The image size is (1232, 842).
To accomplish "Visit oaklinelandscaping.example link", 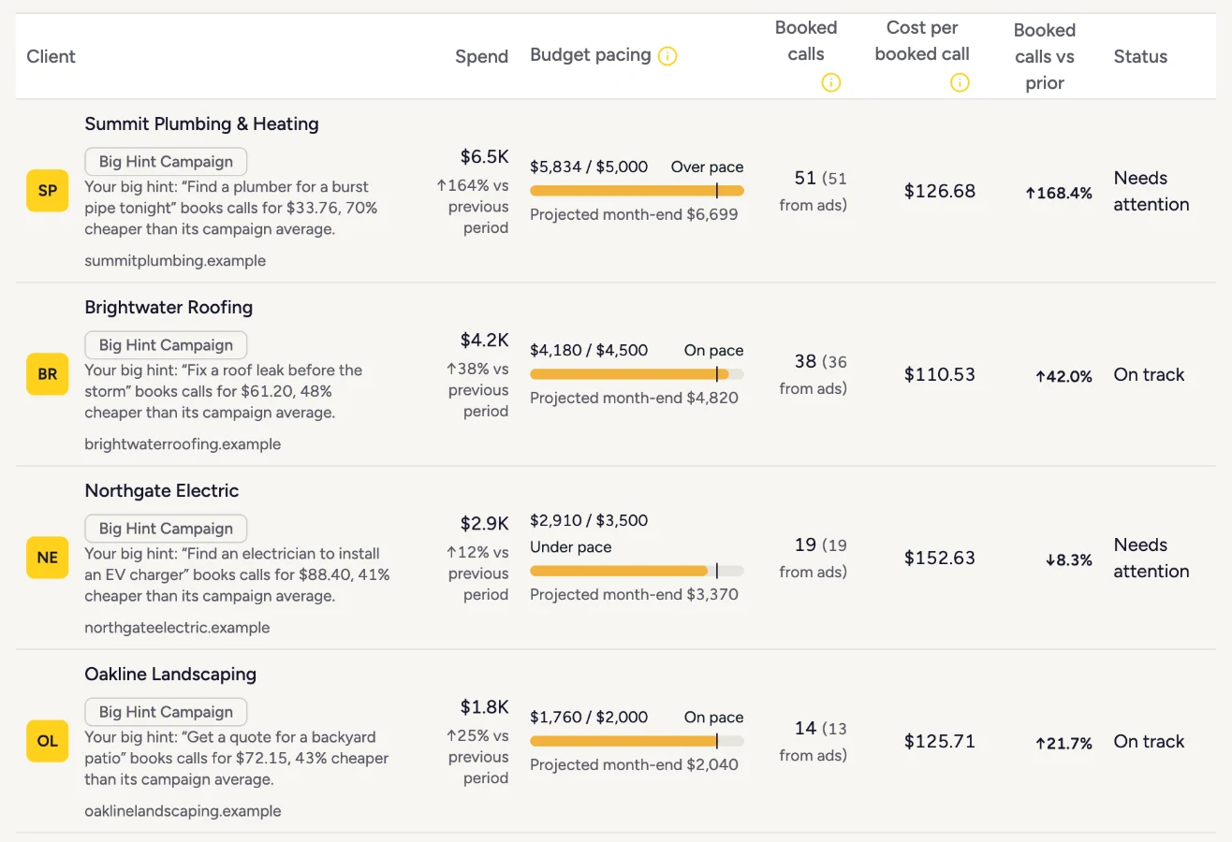I will click(183, 811).
